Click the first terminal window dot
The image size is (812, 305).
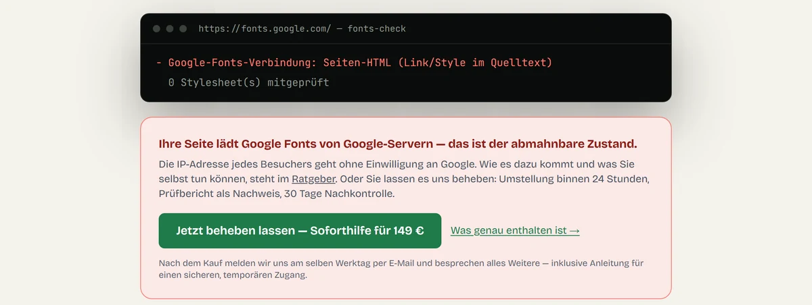(x=157, y=29)
